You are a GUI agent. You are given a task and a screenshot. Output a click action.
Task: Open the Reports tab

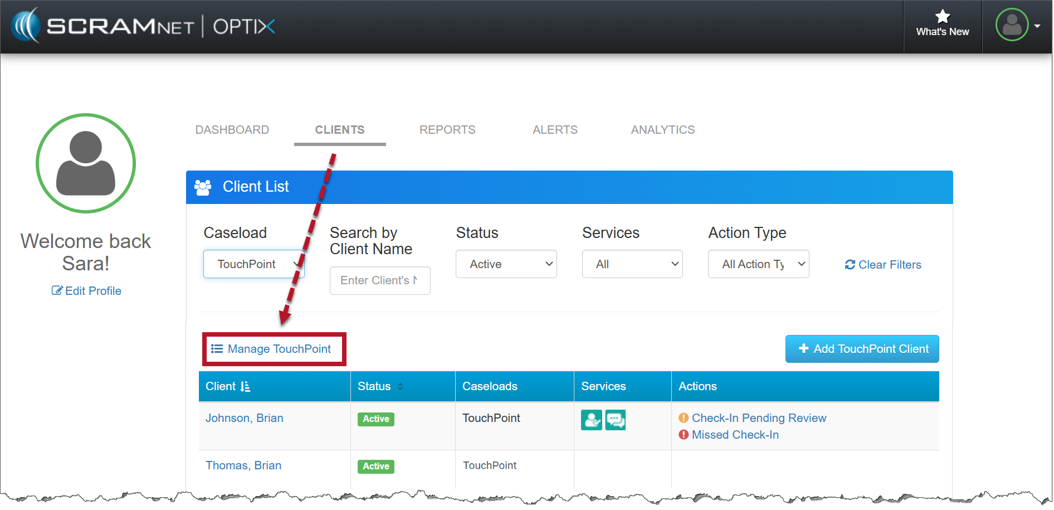pos(447,130)
